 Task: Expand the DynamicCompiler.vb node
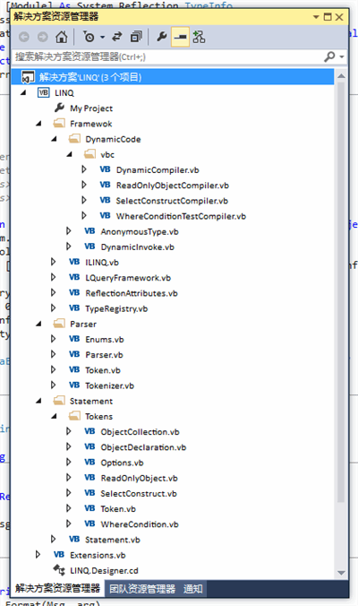click(x=84, y=169)
